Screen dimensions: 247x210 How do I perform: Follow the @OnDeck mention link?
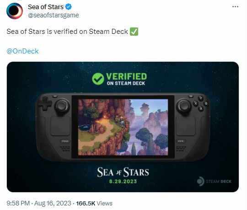pos(22,51)
